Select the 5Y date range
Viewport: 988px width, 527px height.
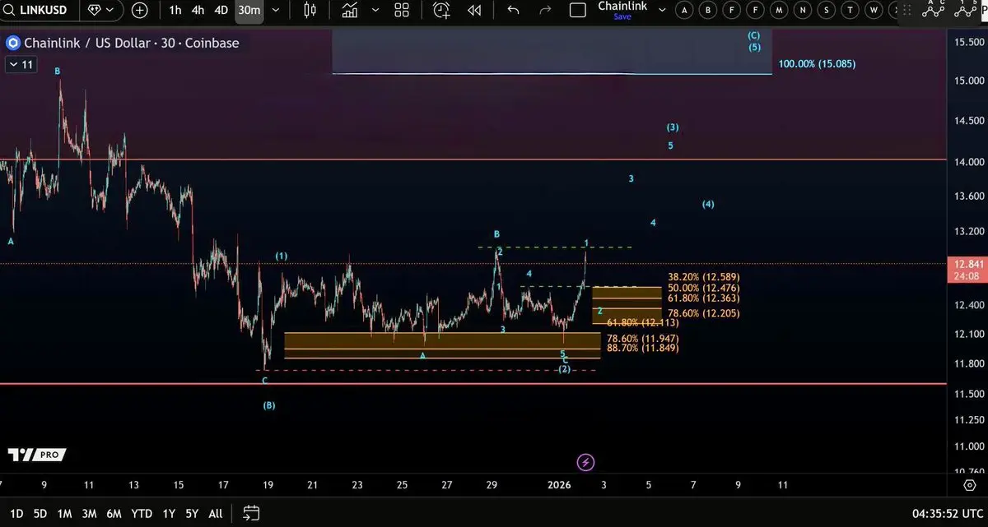point(192,513)
